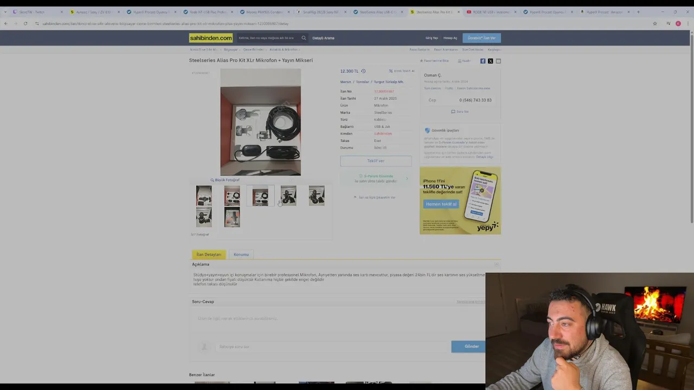Click the search magnifier icon in header
694x390 pixels.
click(x=304, y=38)
